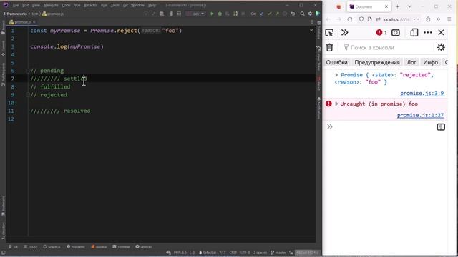
Task: Open the Edit menu
Action: tap(26, 5)
